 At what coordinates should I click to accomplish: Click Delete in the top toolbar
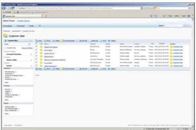56,41
